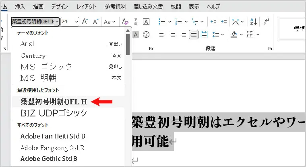The height and width of the screenshot is (167, 306).
Task: Increase font size with the grow font icon
Action: pyautogui.click(x=85, y=21)
